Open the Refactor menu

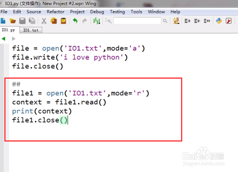[55, 12]
